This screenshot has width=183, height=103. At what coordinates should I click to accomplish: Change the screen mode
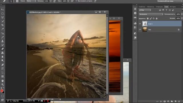coord(2,100)
